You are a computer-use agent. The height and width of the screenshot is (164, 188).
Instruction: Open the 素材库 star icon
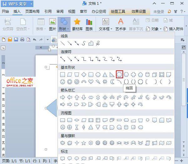point(77,25)
